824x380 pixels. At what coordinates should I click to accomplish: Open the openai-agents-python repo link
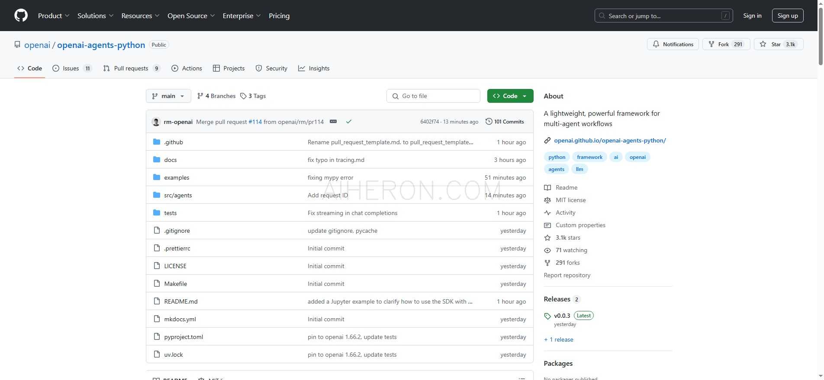101,45
